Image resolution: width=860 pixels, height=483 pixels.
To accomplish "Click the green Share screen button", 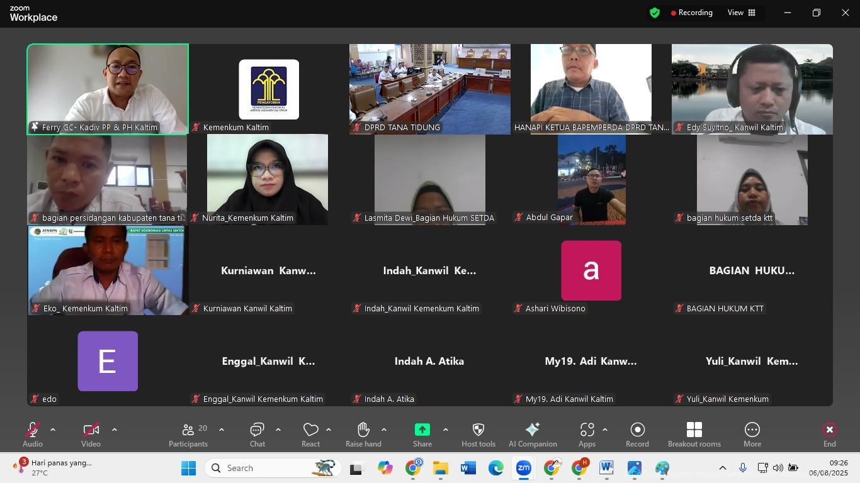I will (422, 430).
